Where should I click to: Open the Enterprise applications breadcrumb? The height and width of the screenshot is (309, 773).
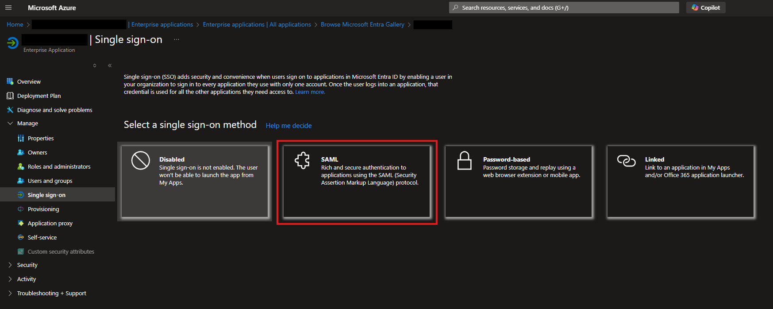point(162,24)
